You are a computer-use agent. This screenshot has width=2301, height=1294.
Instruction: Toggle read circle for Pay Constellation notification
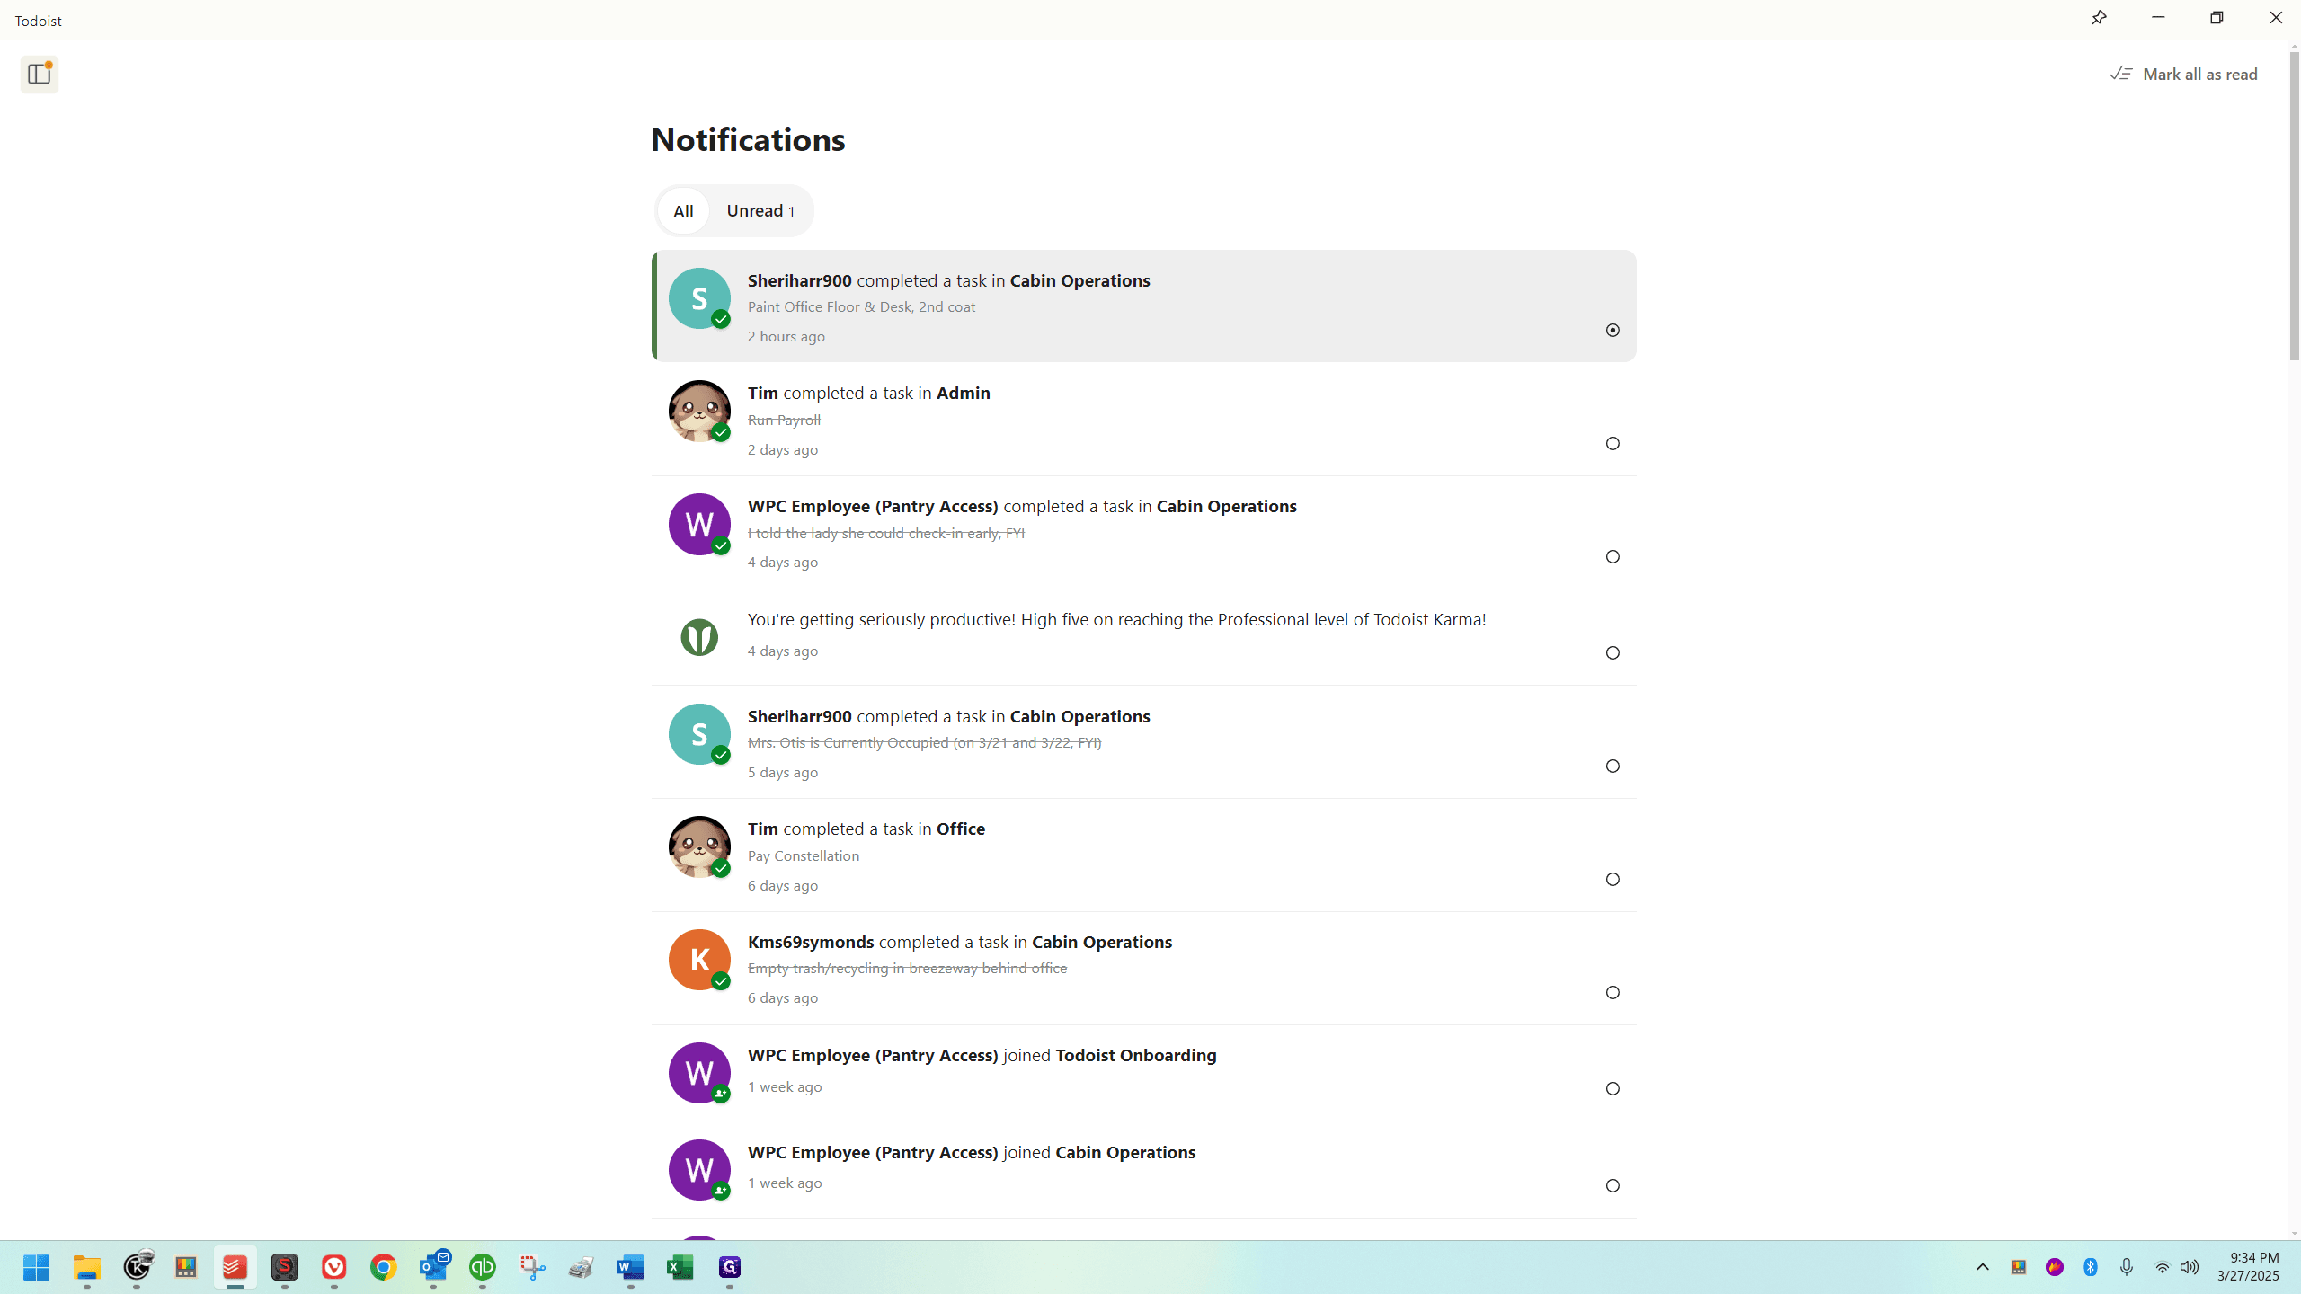(x=1612, y=880)
